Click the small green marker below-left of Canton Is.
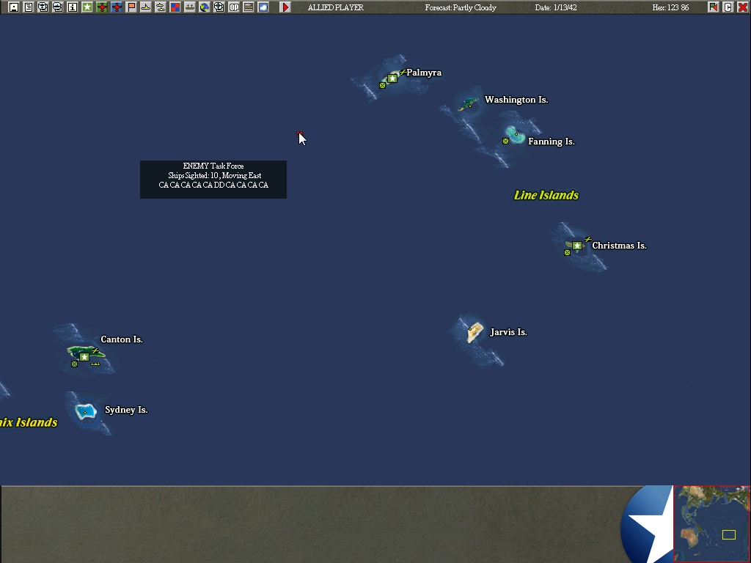The image size is (751, 563). [74, 364]
